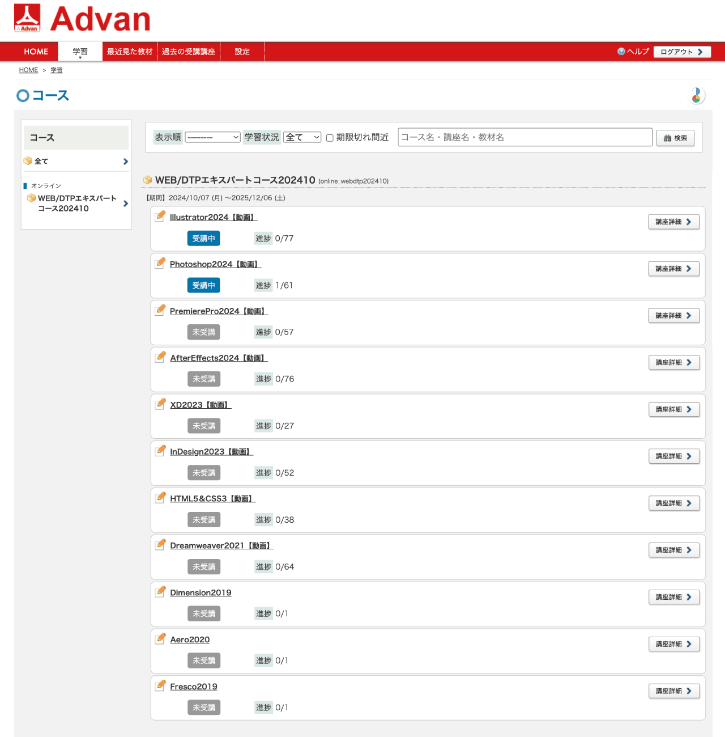Viewport: 725px width, 737px height.
Task: Open Photoshop2024【動画】 course link
Action: (x=215, y=264)
